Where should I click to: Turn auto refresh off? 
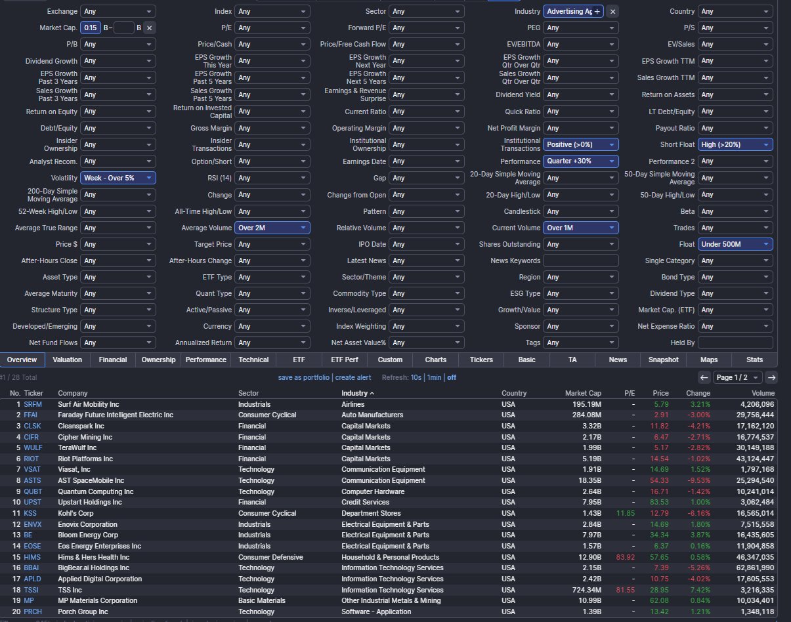coord(452,377)
